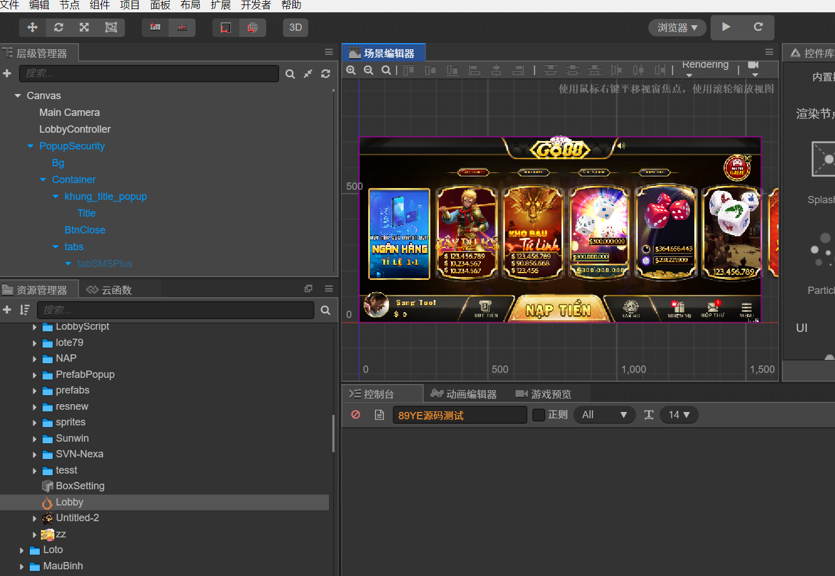This screenshot has height=576, width=835.
Task: Select the BtnClose node
Action: (x=85, y=230)
